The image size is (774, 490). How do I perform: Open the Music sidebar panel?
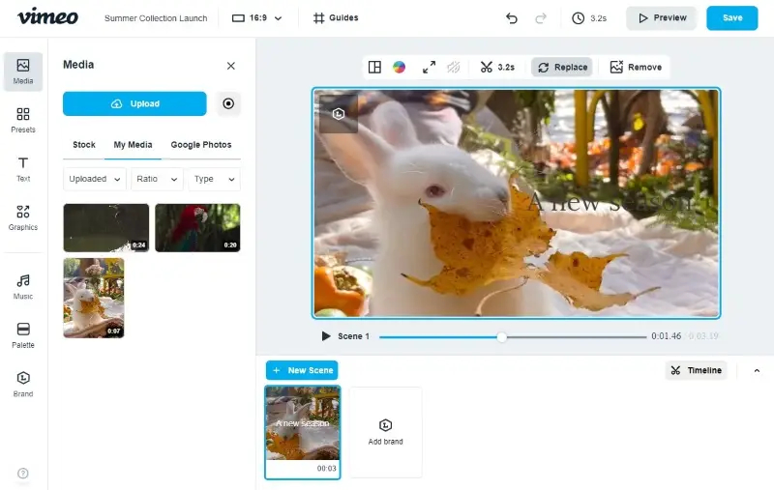(22, 287)
